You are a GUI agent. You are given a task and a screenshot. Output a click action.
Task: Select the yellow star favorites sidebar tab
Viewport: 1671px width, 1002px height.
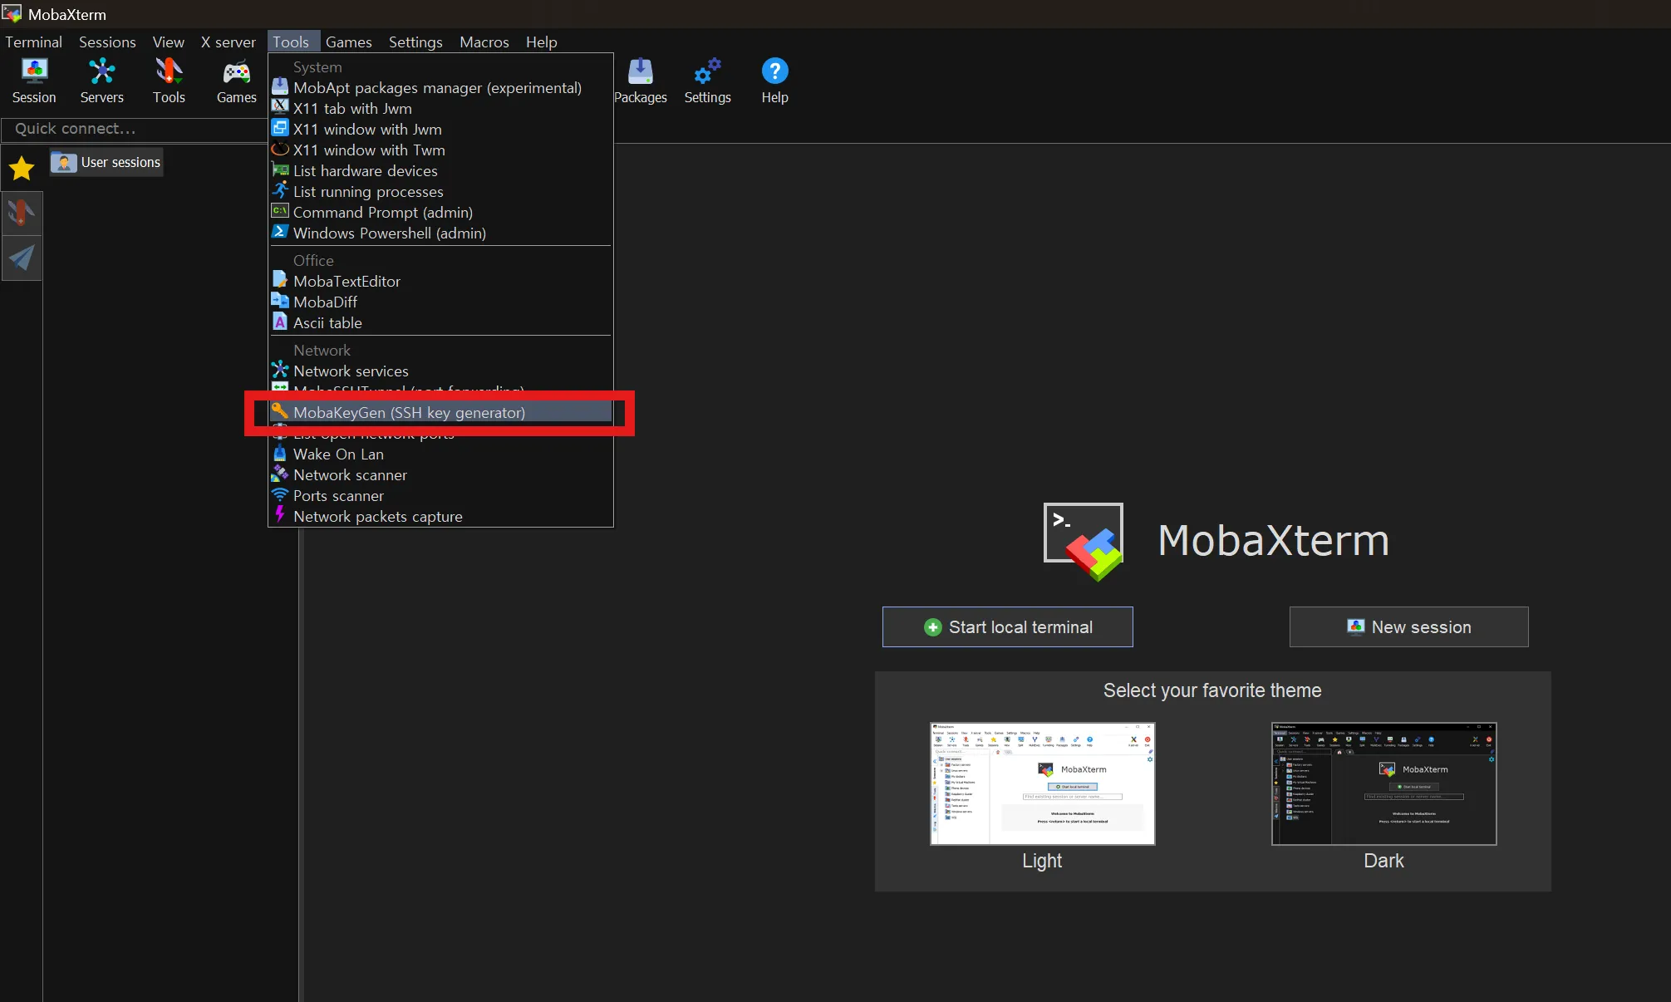(x=22, y=169)
